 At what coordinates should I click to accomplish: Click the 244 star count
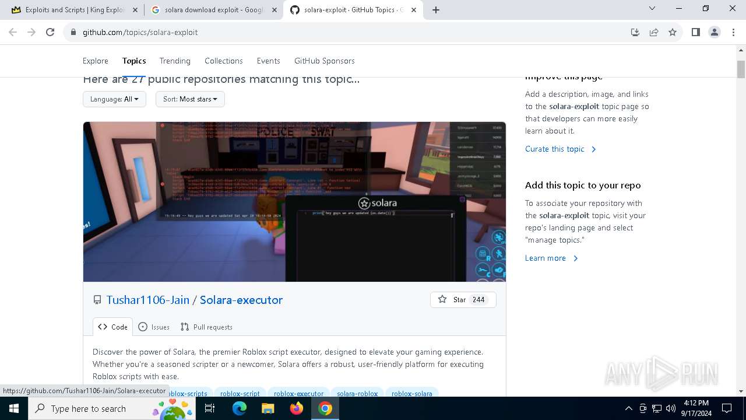(x=478, y=299)
